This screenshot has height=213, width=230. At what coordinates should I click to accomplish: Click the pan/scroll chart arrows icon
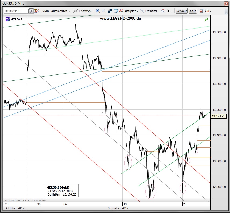pos(110,11)
